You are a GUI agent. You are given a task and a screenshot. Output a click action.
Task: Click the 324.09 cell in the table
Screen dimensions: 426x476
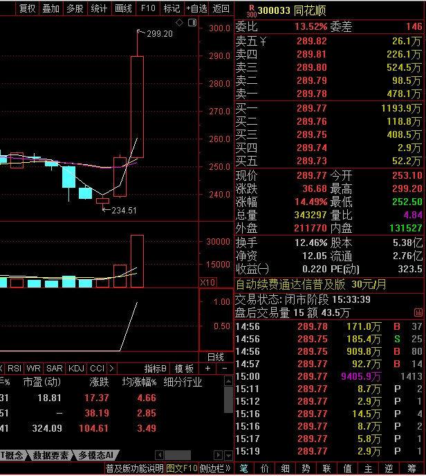[x=47, y=428]
